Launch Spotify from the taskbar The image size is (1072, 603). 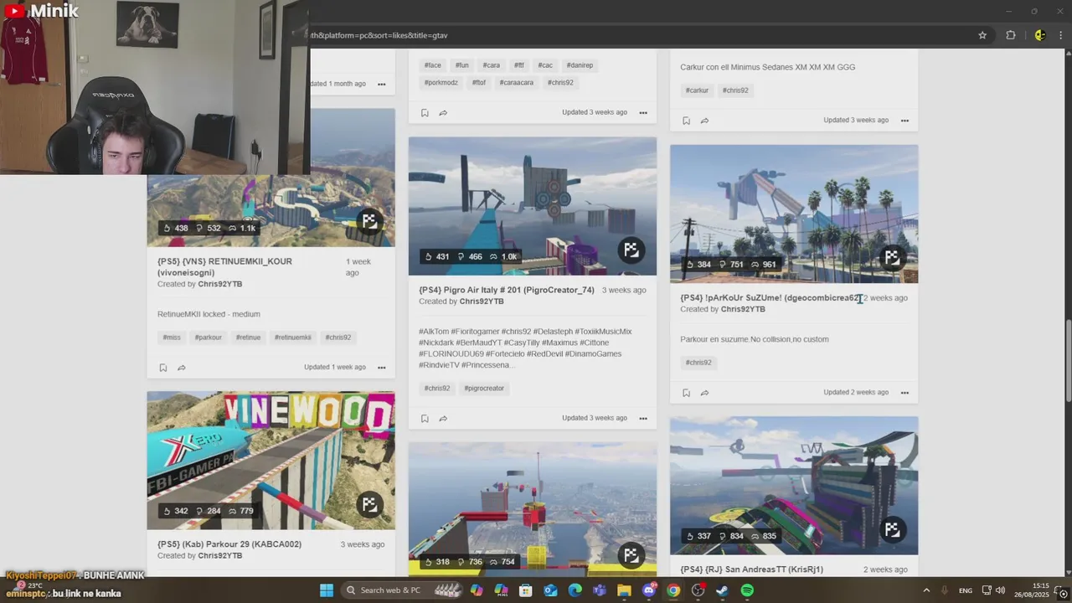click(747, 590)
